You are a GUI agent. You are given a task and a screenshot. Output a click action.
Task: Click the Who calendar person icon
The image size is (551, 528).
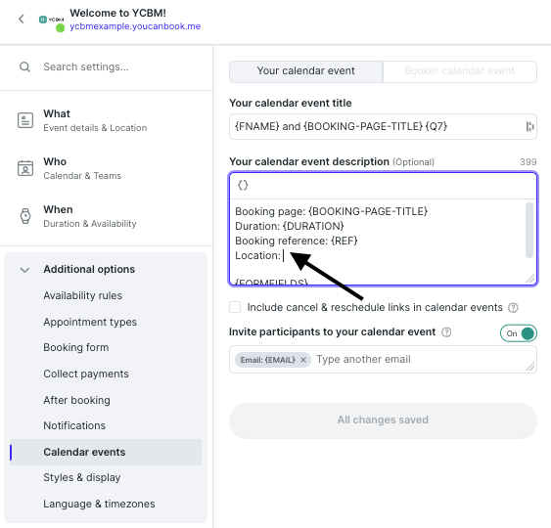coord(25,168)
